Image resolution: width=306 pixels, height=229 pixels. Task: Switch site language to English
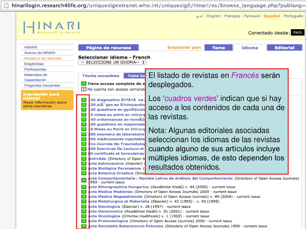[x=213, y=16]
